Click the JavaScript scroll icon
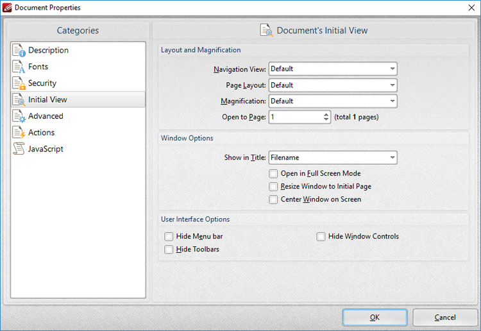Screen dimensions: 481x331 pos(19,149)
